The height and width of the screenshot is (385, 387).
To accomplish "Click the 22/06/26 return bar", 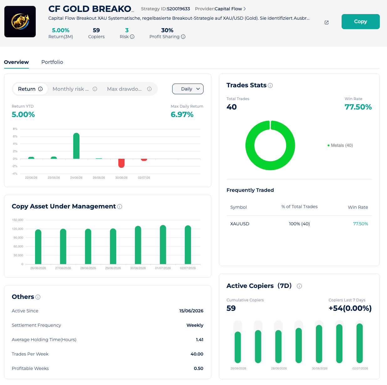I will coord(31,158).
